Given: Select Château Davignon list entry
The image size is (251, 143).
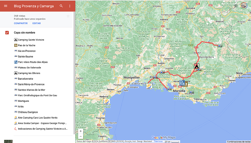Looking at the screenshot, I should pyautogui.click(x=28, y=112).
